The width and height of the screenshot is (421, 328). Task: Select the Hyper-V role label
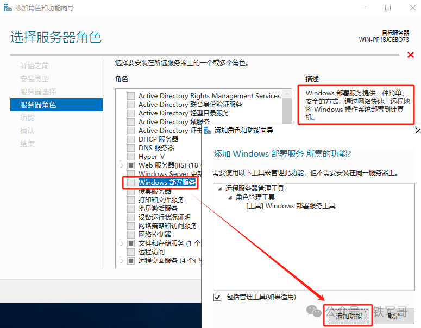pos(152,157)
